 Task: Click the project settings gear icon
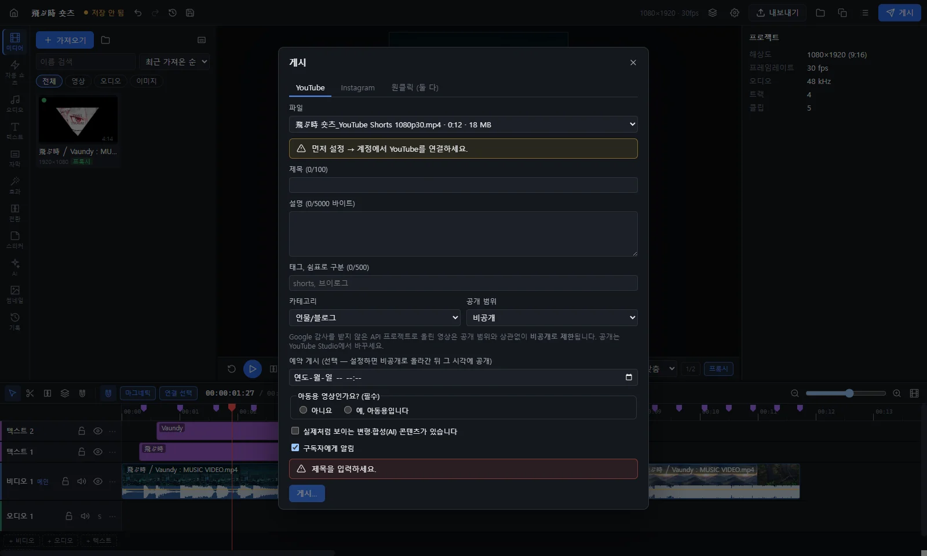point(735,13)
